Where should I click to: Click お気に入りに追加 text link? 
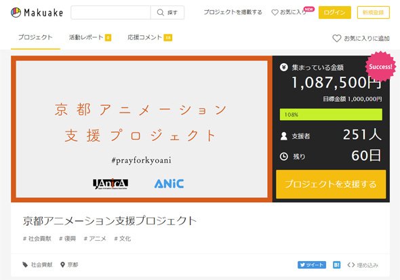[x=367, y=39]
